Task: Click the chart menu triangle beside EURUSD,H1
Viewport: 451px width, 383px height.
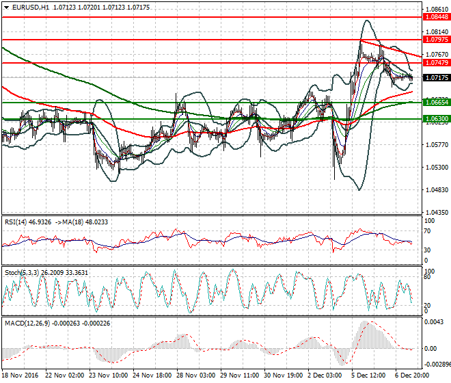Action: click(x=7, y=8)
